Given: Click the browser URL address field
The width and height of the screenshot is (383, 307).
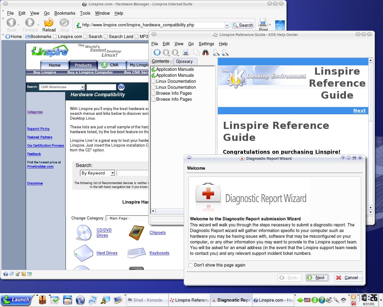Looking at the screenshot, I should pos(149,25).
